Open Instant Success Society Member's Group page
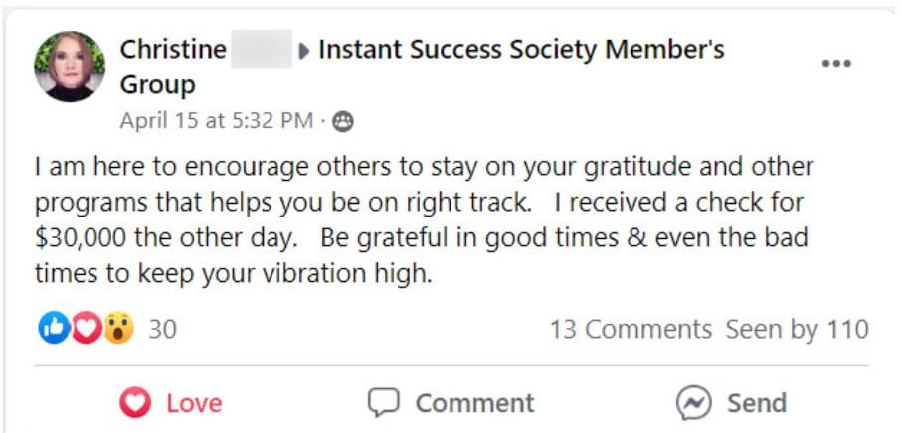Viewport: 902px width, 433px height. point(520,49)
